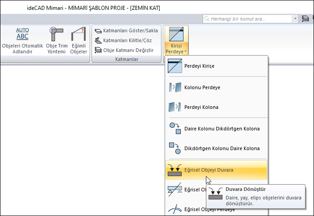Choose Daire Kolonu Dikdörtgen Kolona
This screenshot has height=216, width=314.
pos(222,129)
